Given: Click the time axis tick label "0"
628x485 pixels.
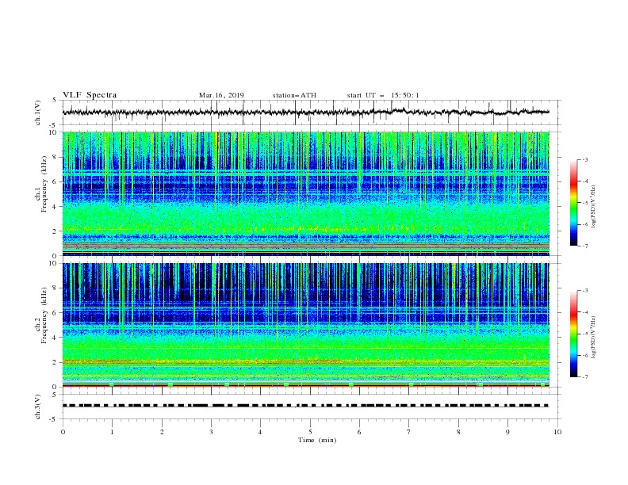Looking at the screenshot, I should [x=63, y=432].
